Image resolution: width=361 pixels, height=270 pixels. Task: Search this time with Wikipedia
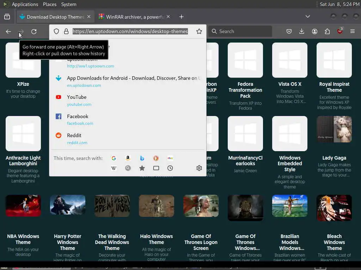pyautogui.click(x=114, y=168)
